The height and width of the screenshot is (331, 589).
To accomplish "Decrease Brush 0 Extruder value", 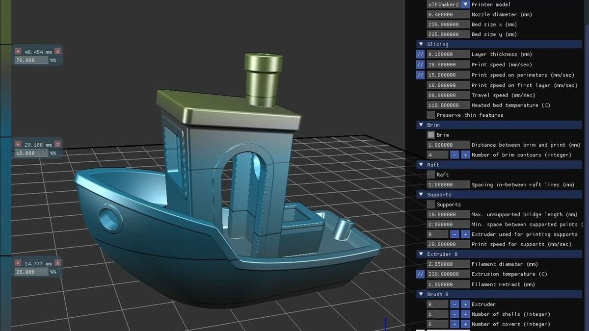I will (x=455, y=304).
